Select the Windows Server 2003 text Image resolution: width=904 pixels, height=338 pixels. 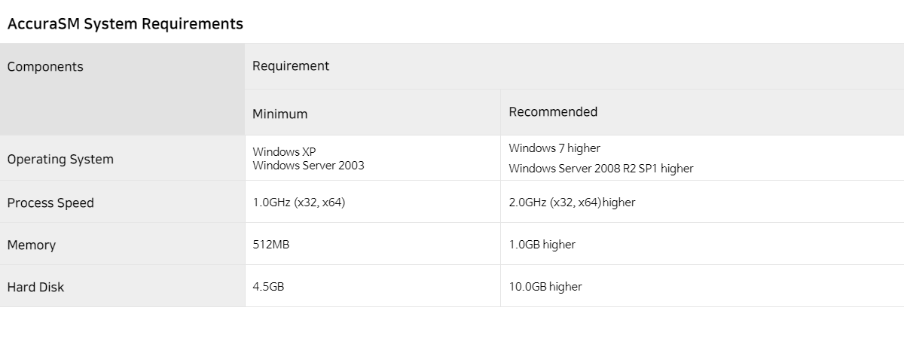coord(308,165)
